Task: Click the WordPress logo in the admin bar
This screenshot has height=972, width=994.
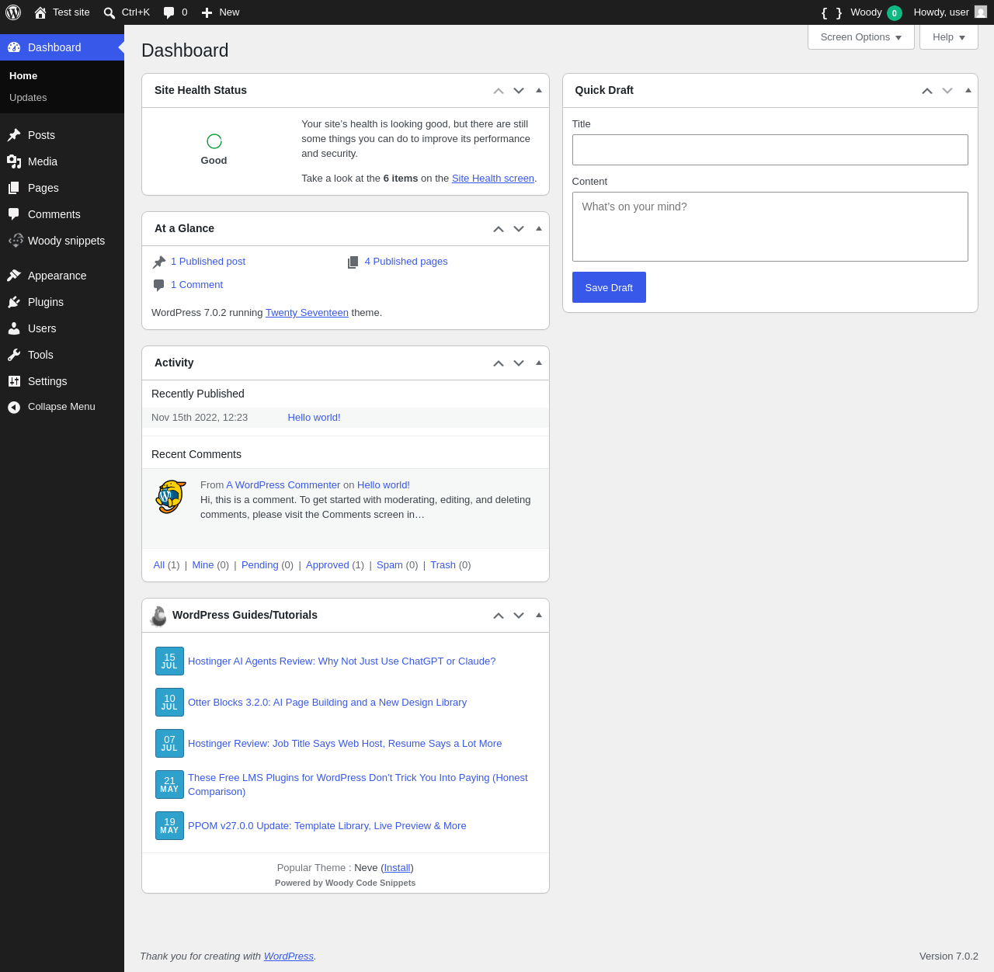Action: tap(13, 12)
